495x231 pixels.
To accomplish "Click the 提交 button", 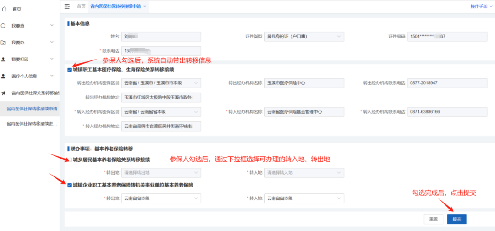I will coord(456,220).
